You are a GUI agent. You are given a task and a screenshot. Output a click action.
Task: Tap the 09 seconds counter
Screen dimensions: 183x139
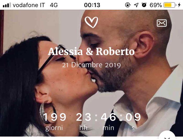click(133, 117)
